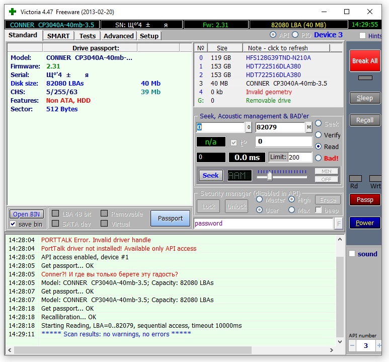Select PIO access mode radio
Image resolution: width=389 pixels, height=362 pixels.
pyautogui.click(x=295, y=35)
